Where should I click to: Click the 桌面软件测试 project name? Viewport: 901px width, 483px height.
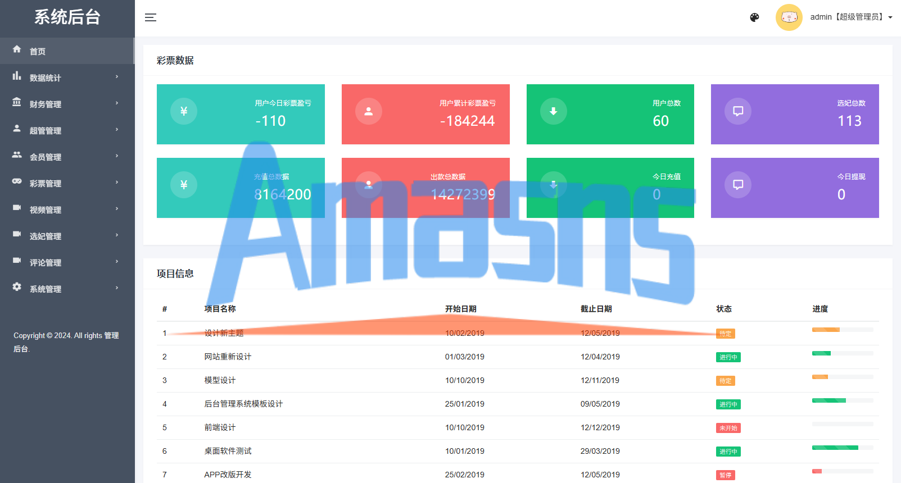point(228,451)
